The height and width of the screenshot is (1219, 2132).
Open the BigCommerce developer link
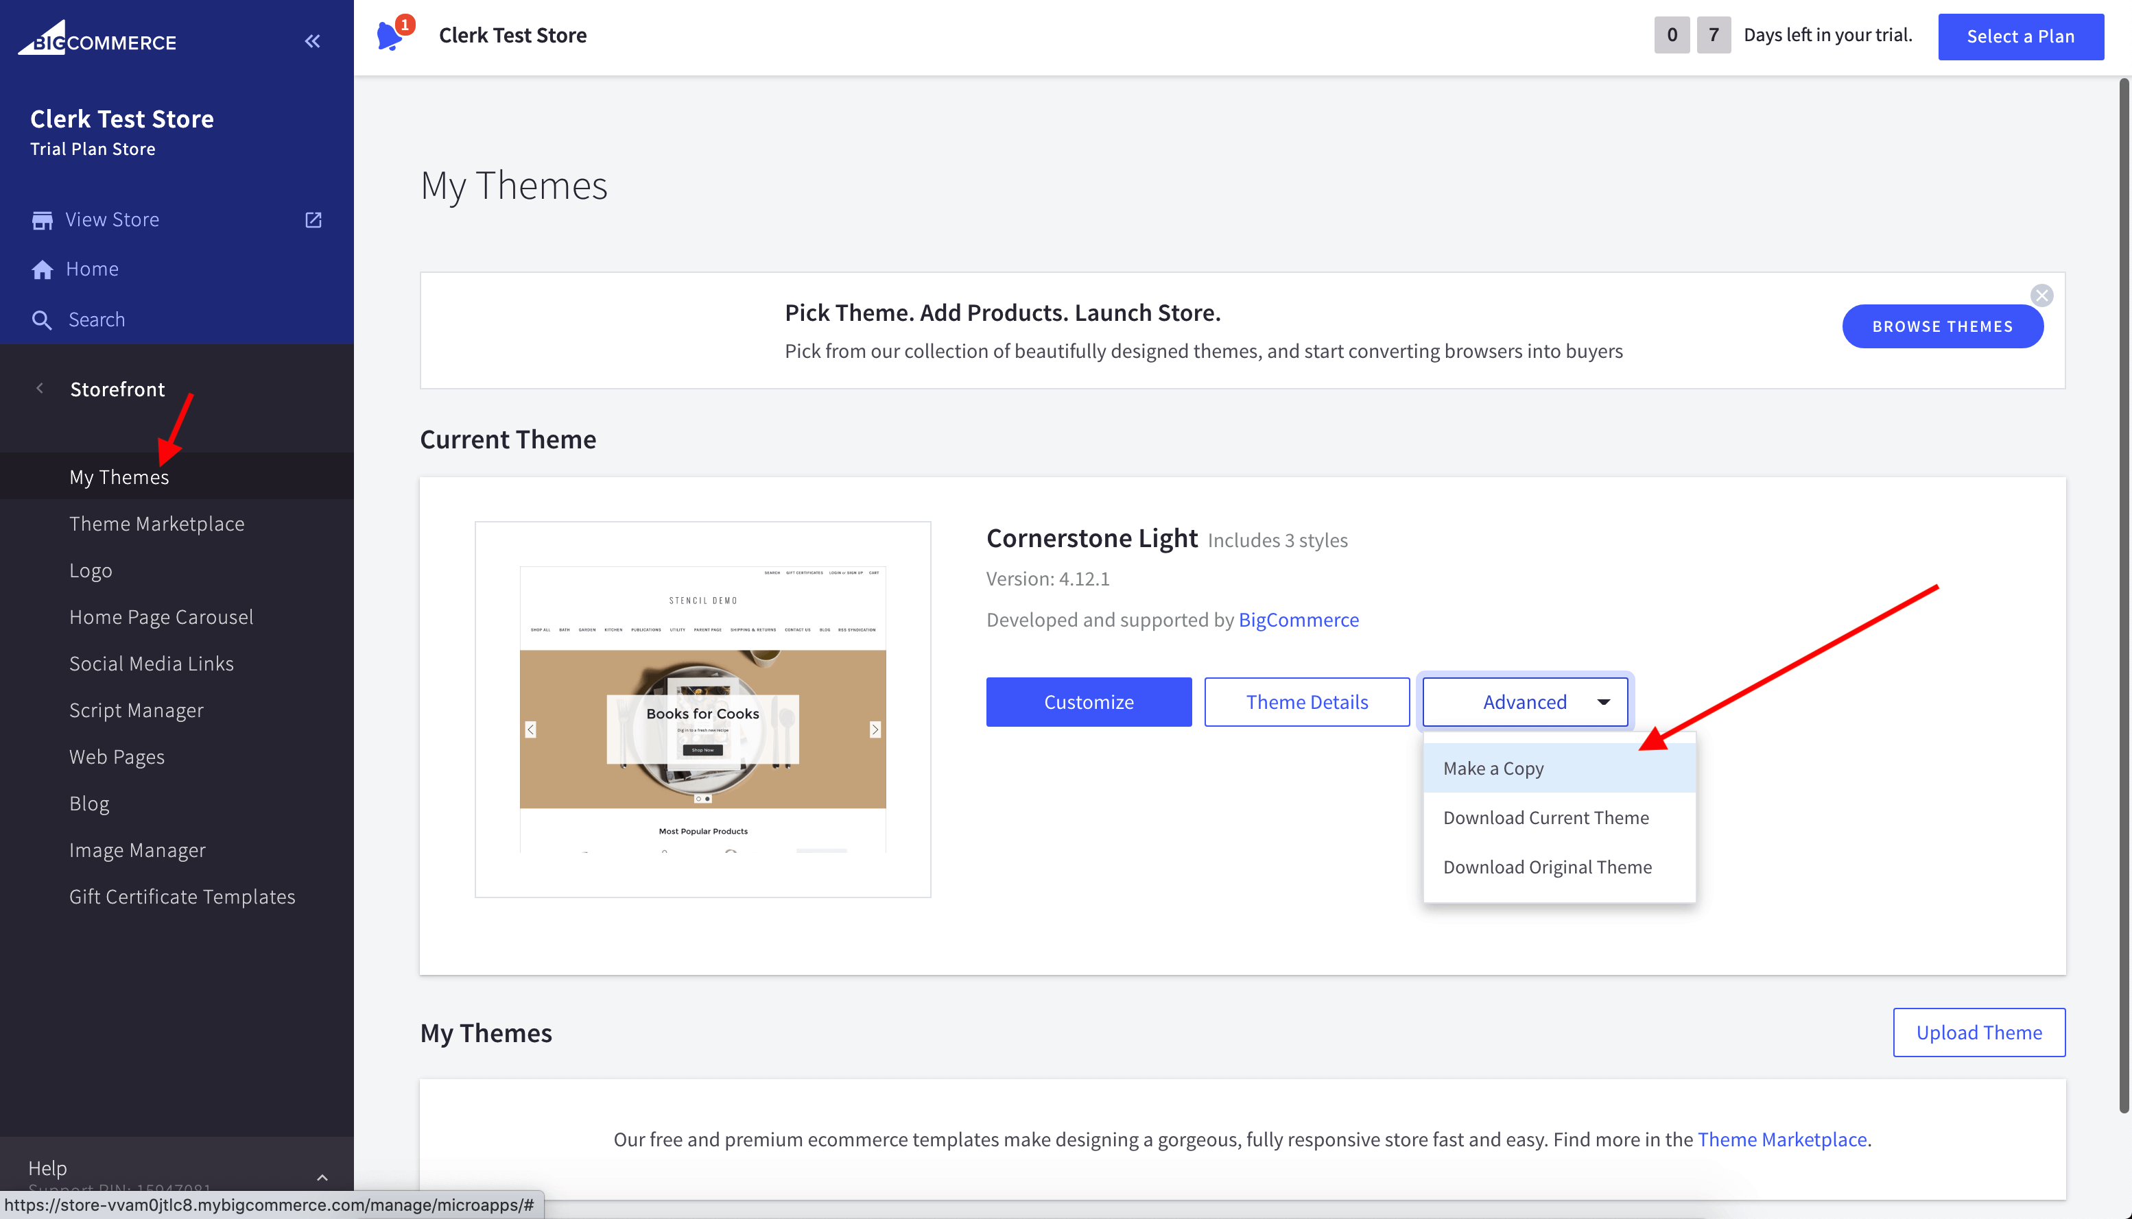point(1298,620)
